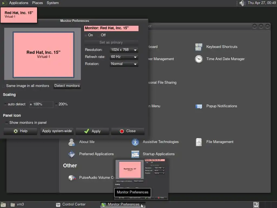This screenshot has height=208, width=277.
Task: Click the Detect monitors button
Action: pyautogui.click(x=67, y=86)
